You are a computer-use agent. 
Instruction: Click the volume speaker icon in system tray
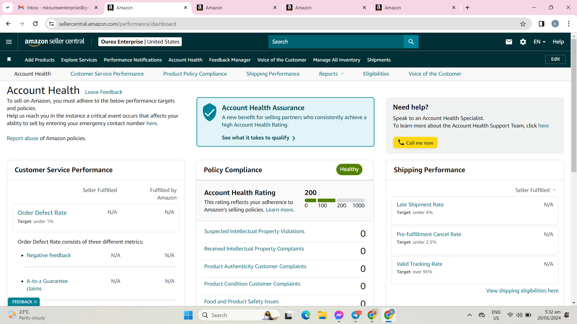pyautogui.click(x=519, y=315)
